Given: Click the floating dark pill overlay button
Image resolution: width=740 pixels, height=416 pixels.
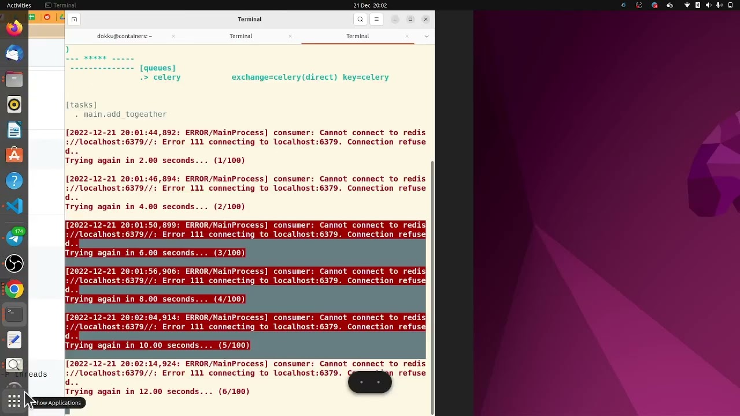Looking at the screenshot, I should (370, 382).
